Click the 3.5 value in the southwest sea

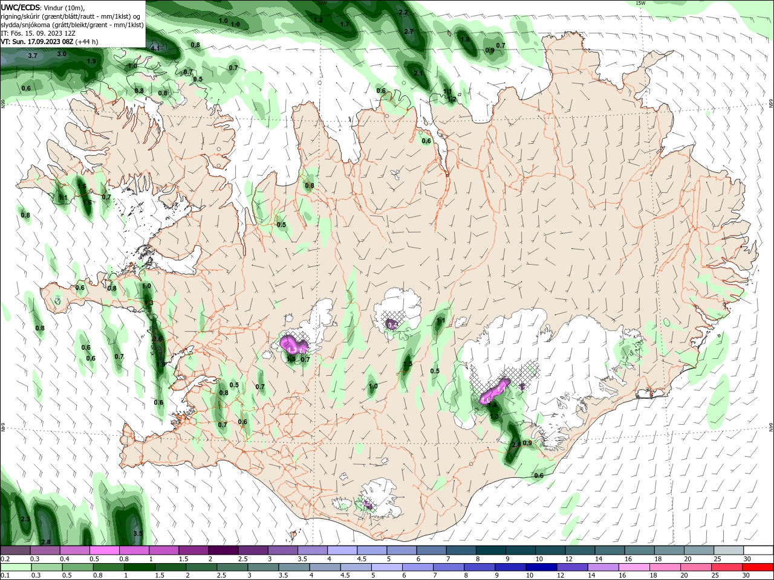[x=138, y=533]
